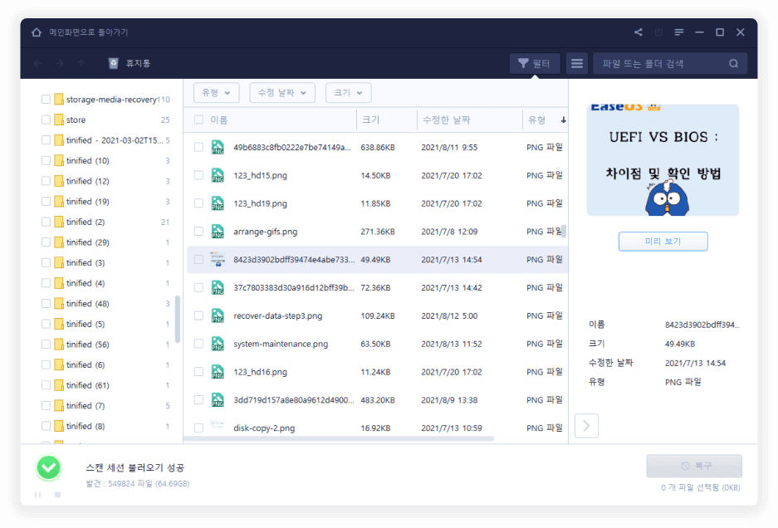Click the search magnifier icon

tap(733, 64)
